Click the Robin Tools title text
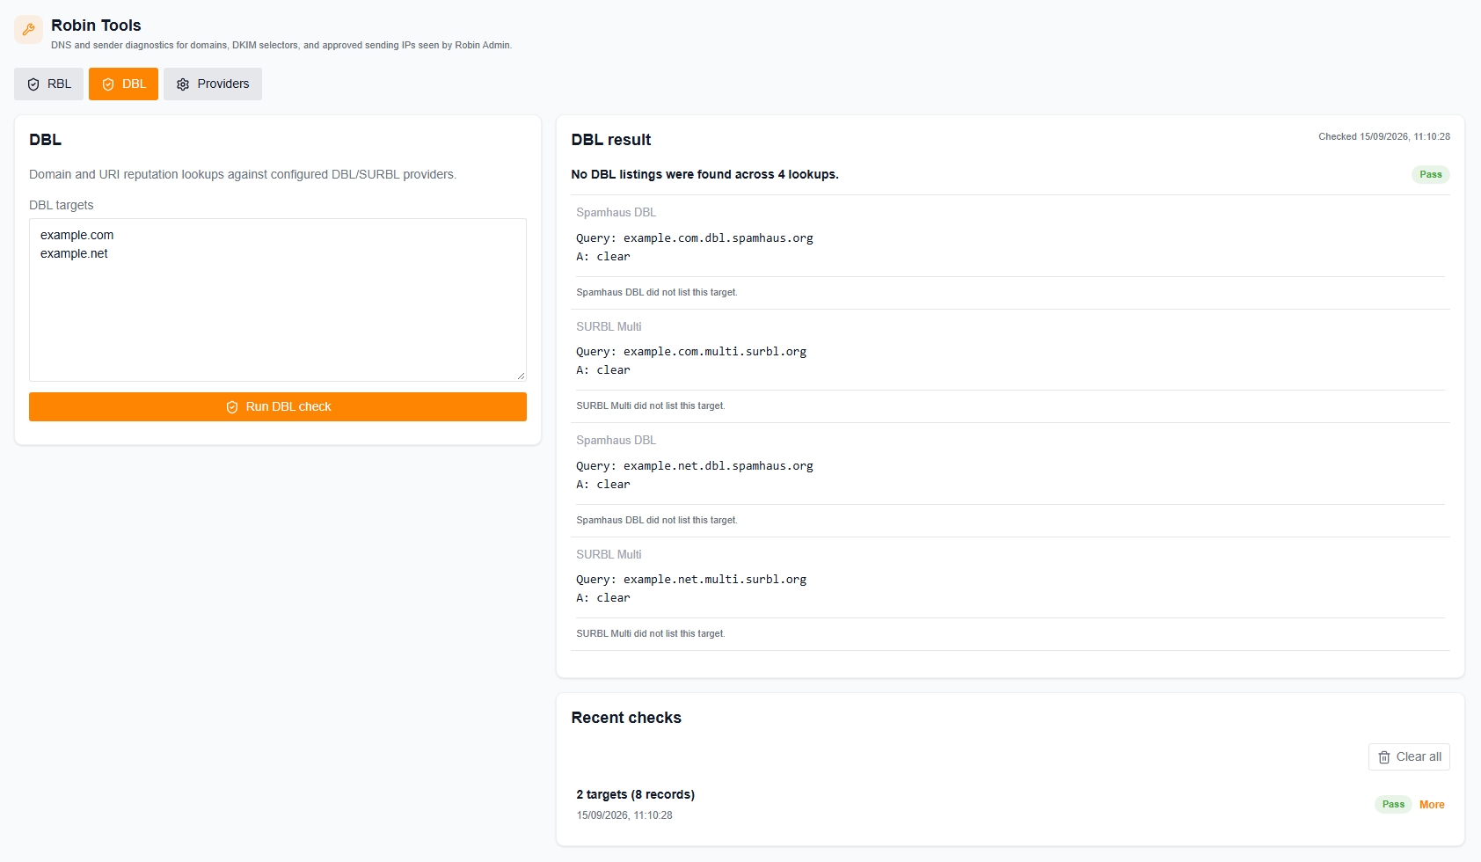The image size is (1481, 862). coord(96,26)
